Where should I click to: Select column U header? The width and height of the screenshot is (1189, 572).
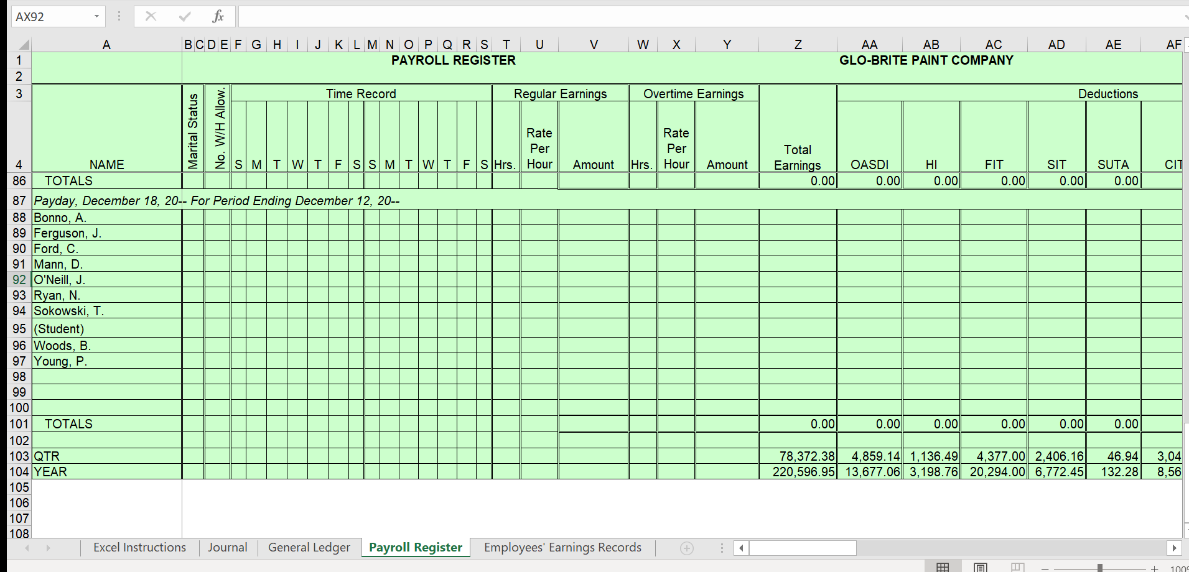tap(539, 44)
